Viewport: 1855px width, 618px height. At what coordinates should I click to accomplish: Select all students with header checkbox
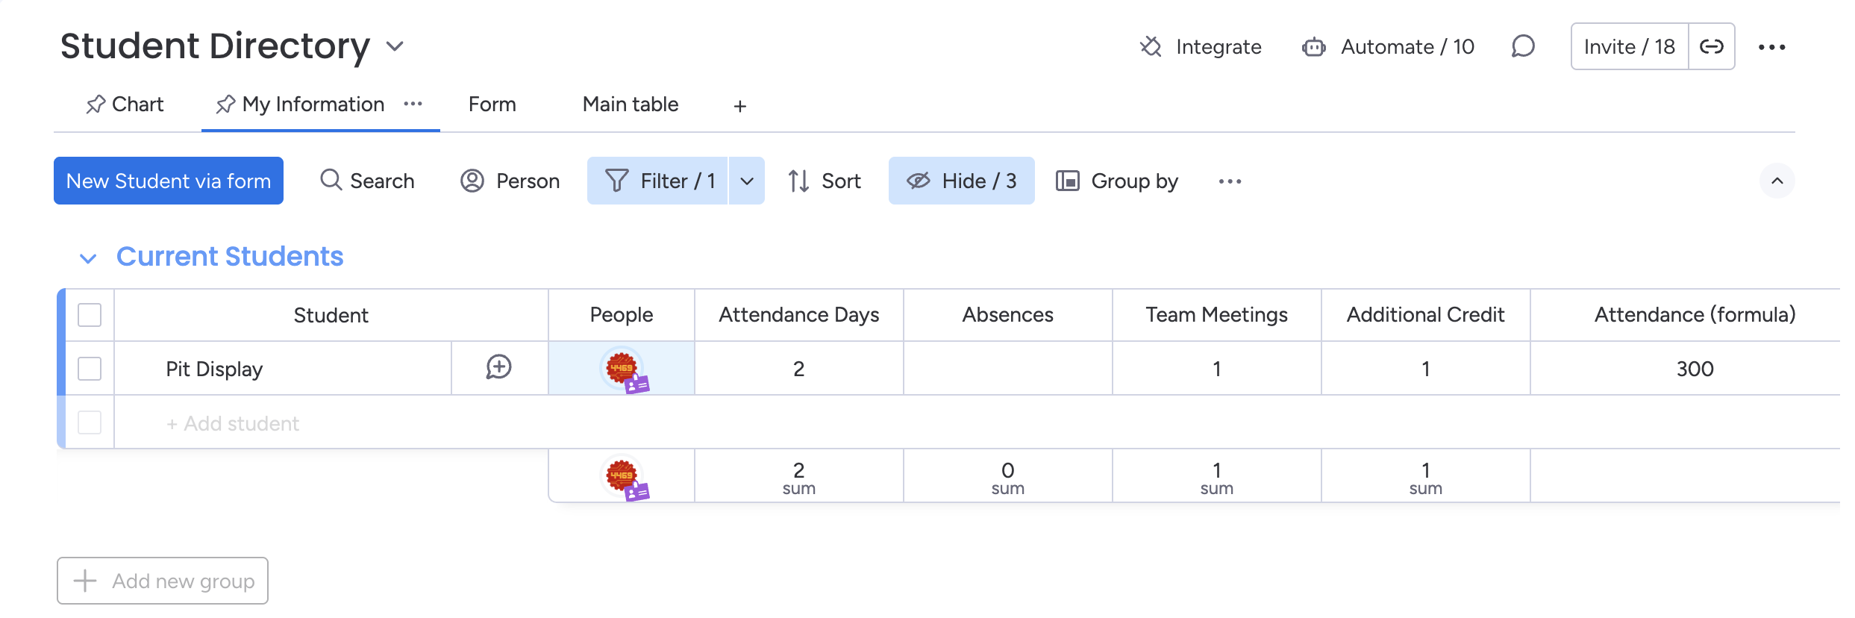pyautogui.click(x=90, y=315)
